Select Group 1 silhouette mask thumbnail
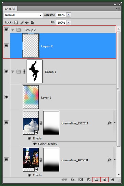124x186 pixels. (x=35, y=71)
